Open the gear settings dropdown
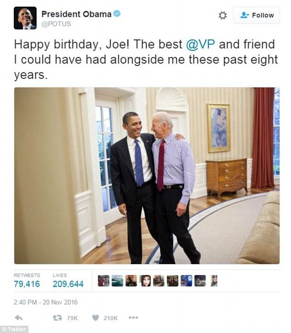The height and width of the screenshot is (333, 291). tap(223, 15)
